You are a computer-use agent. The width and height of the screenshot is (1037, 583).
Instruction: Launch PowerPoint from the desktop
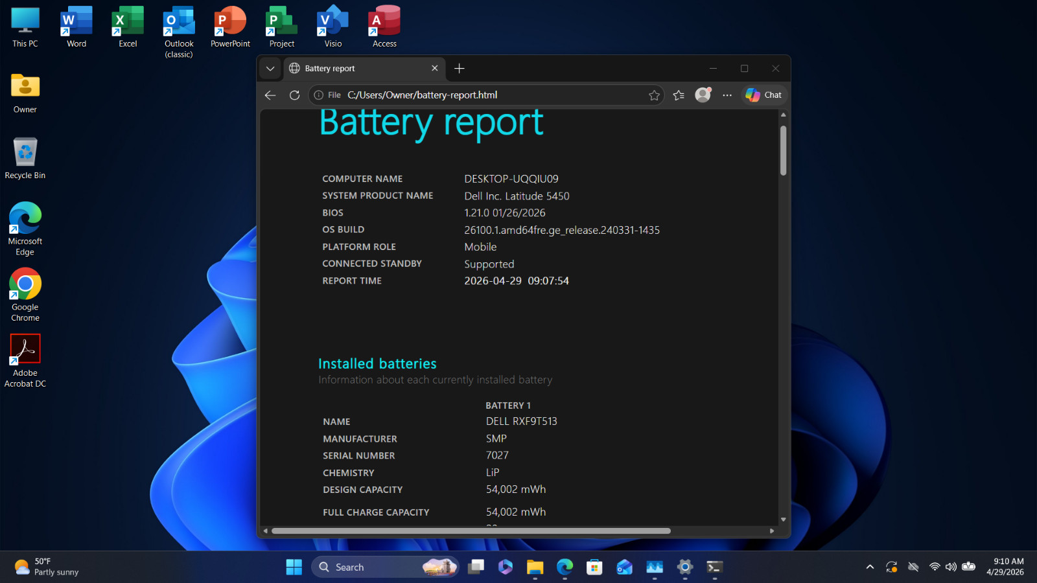(x=230, y=27)
